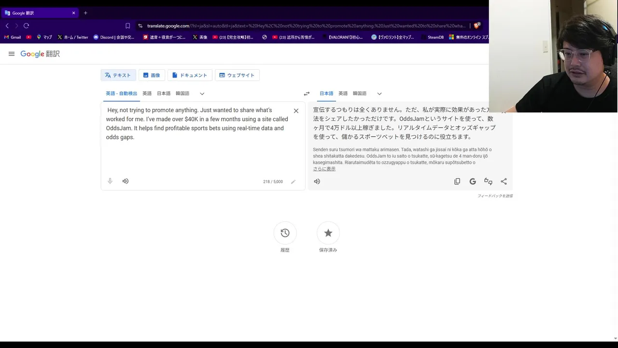Open the 遠音+吸音 bookmark
The width and height of the screenshot is (618, 348).
coord(164,37)
